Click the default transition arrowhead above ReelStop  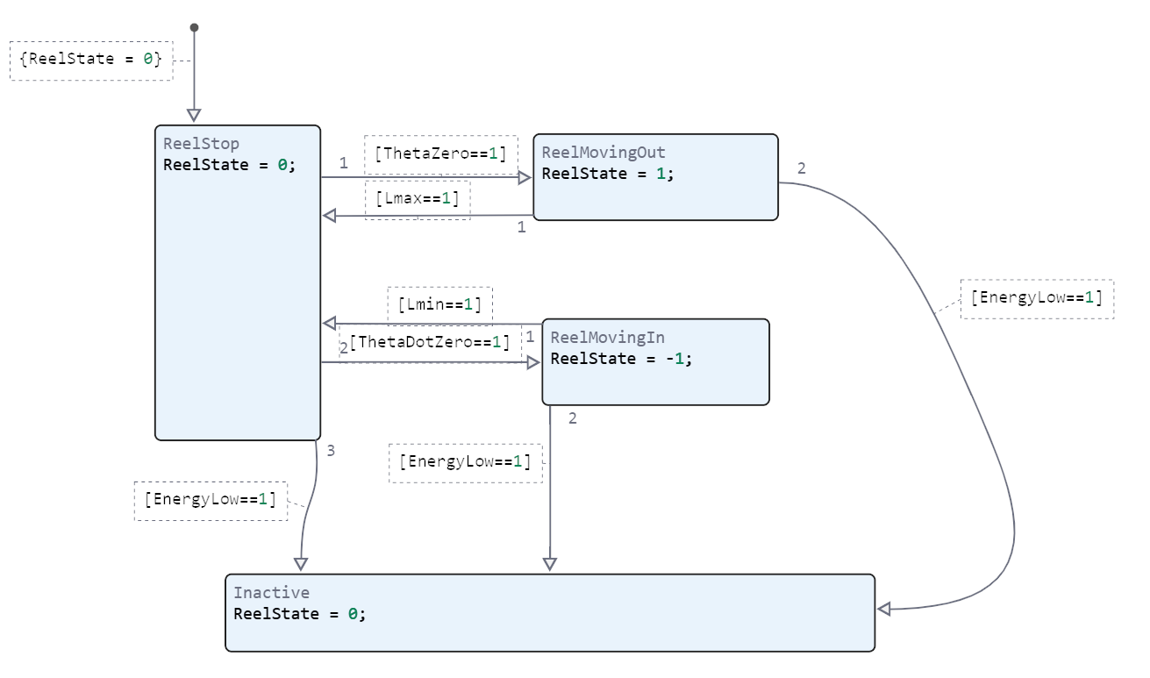[194, 115]
